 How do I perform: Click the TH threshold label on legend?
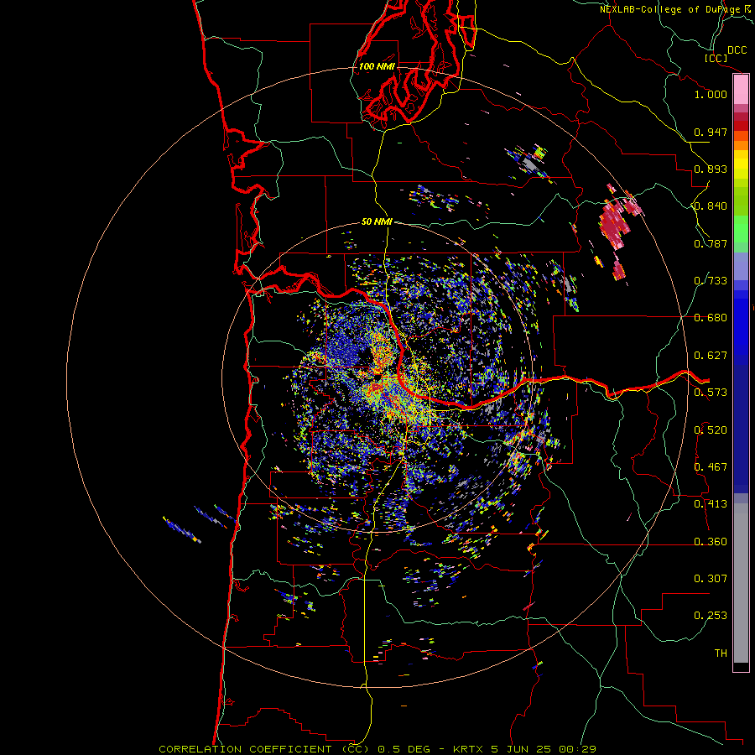click(721, 653)
